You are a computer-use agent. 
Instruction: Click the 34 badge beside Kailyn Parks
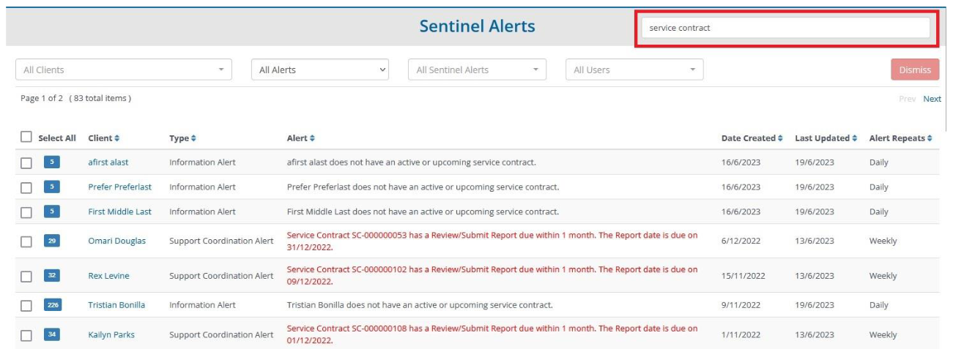click(x=52, y=334)
